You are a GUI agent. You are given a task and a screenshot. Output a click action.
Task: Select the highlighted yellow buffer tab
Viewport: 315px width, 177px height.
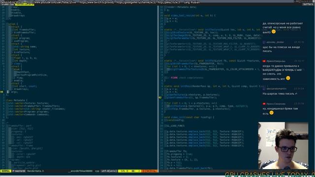point(25,4)
